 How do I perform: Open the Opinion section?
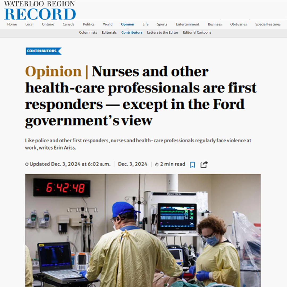tap(128, 24)
